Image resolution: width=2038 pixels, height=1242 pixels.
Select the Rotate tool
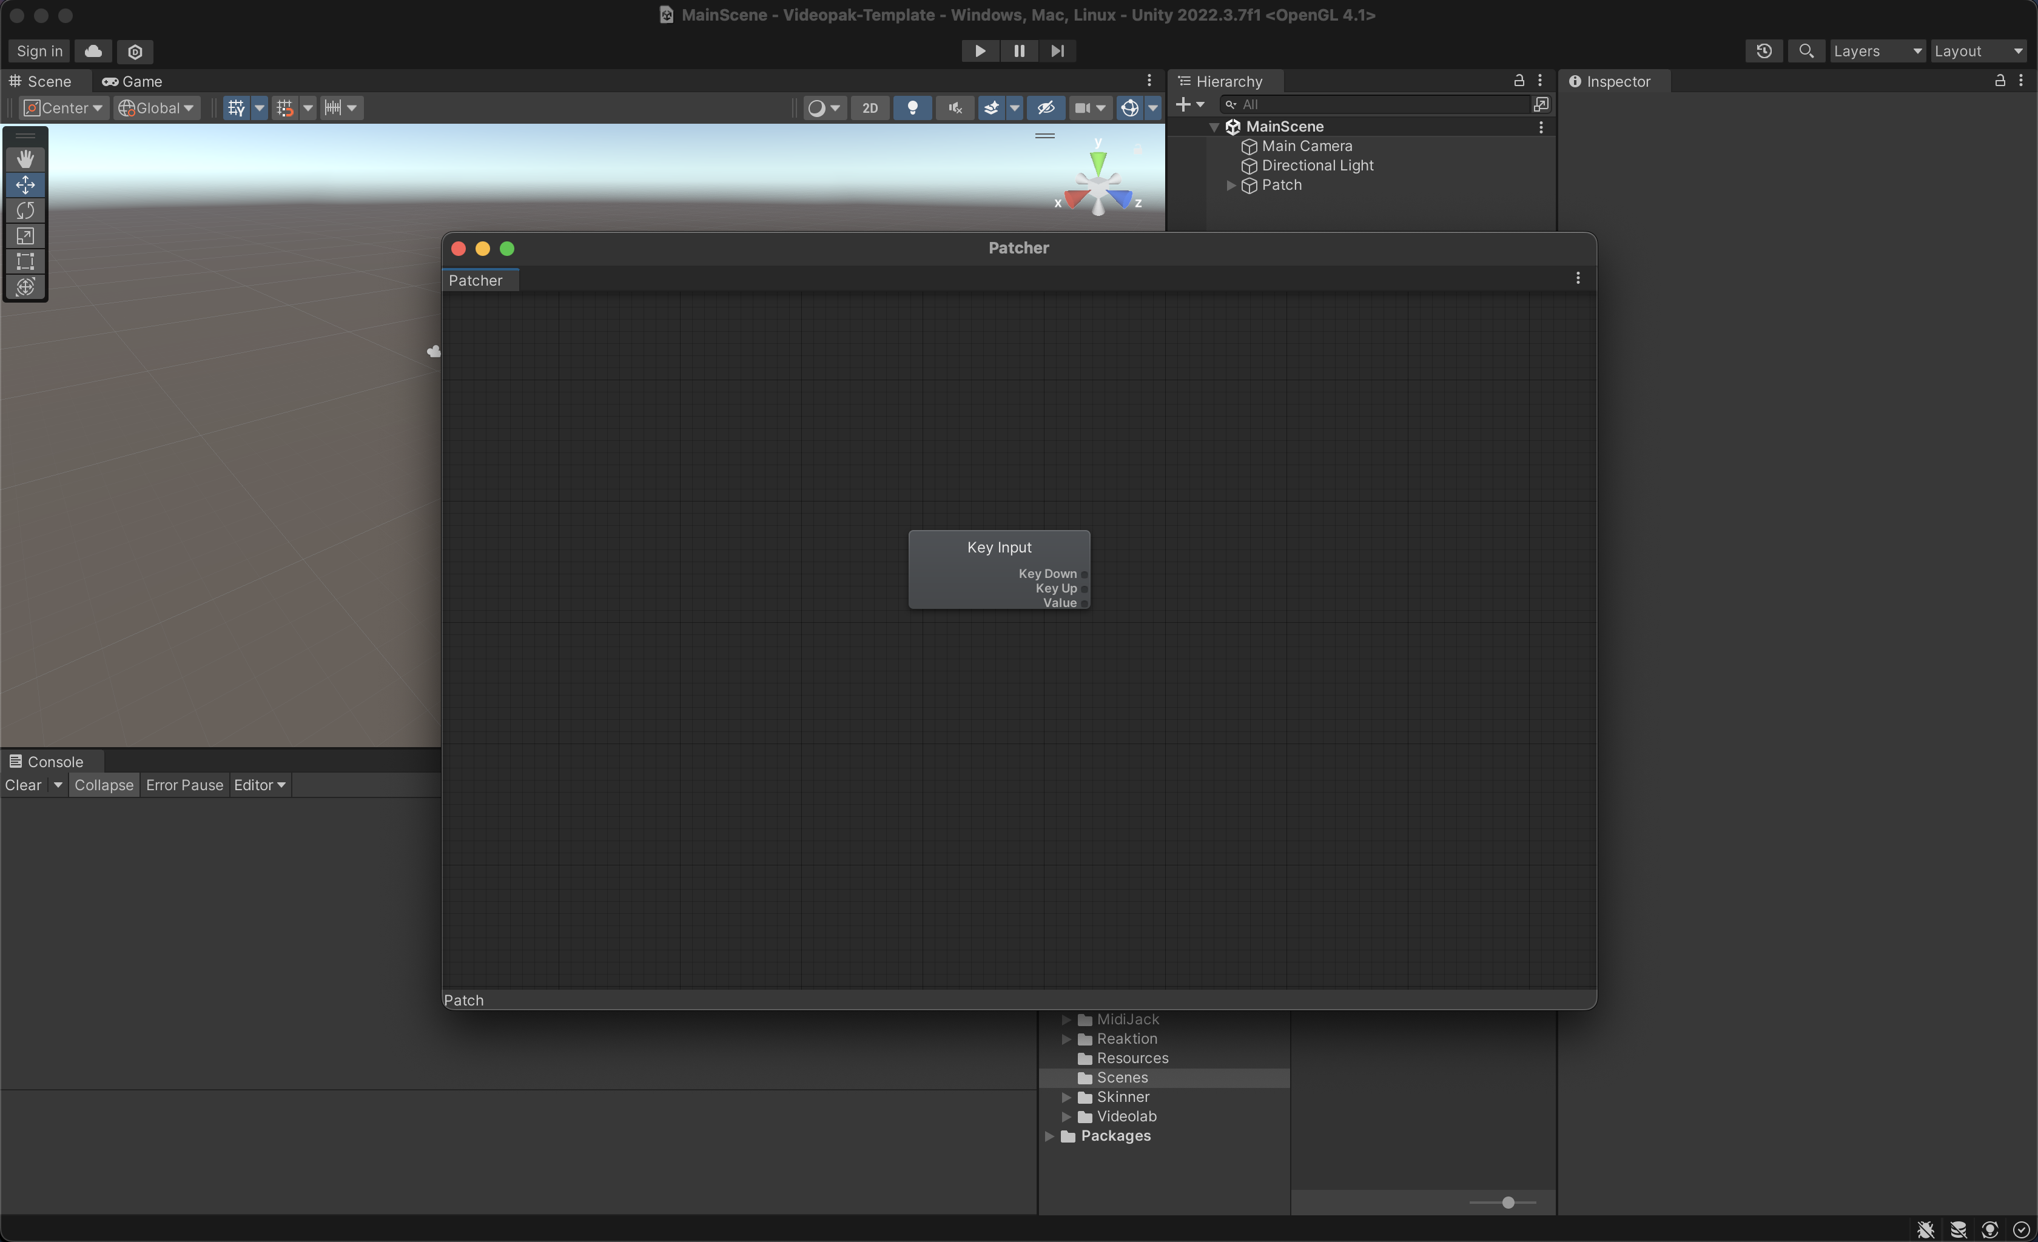pyautogui.click(x=25, y=210)
